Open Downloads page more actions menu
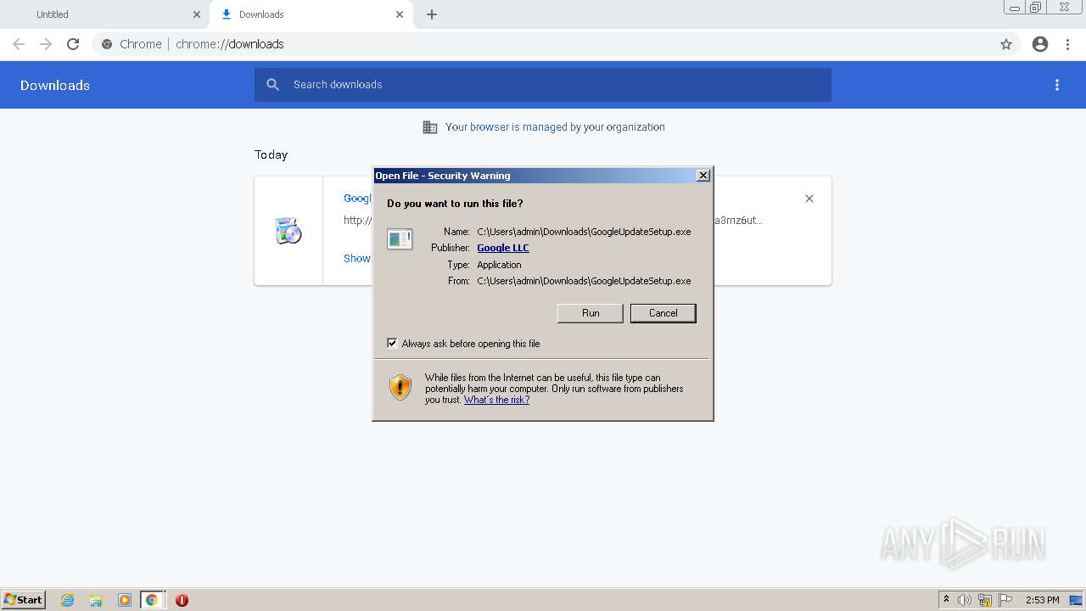Screen dimensions: 1086x611 (x=1057, y=85)
